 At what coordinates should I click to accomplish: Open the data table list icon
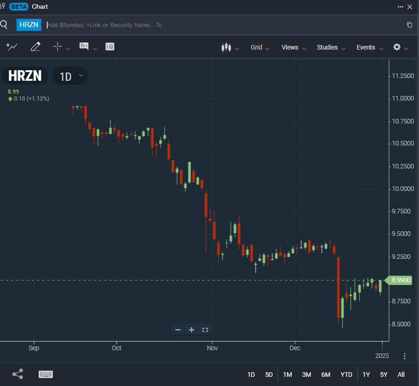(110, 46)
